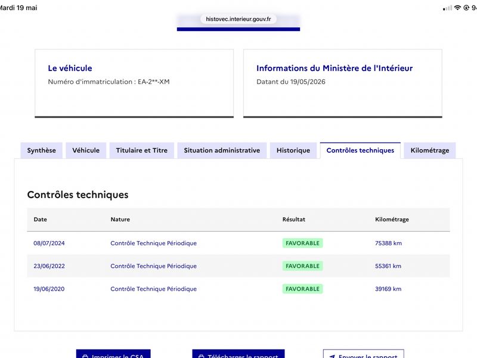The height and width of the screenshot is (358, 477).
Task: Click the Télécharger le rapport button
Action: tap(238, 354)
